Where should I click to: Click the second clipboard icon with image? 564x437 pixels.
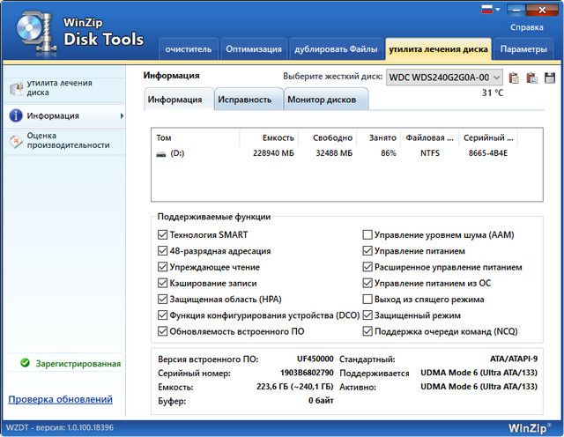532,78
